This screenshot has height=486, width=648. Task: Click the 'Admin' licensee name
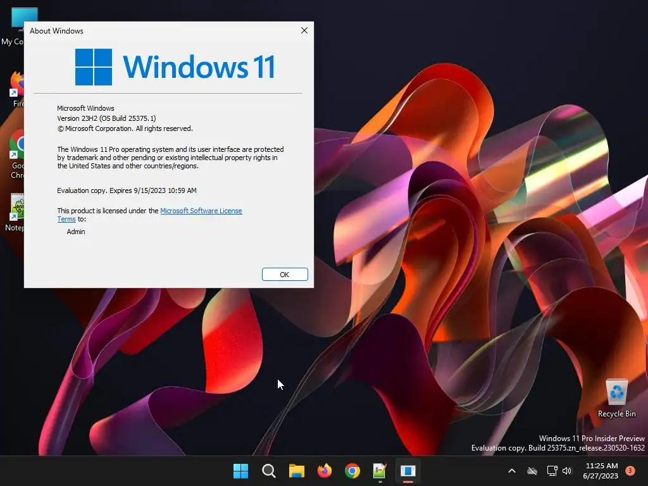(76, 232)
